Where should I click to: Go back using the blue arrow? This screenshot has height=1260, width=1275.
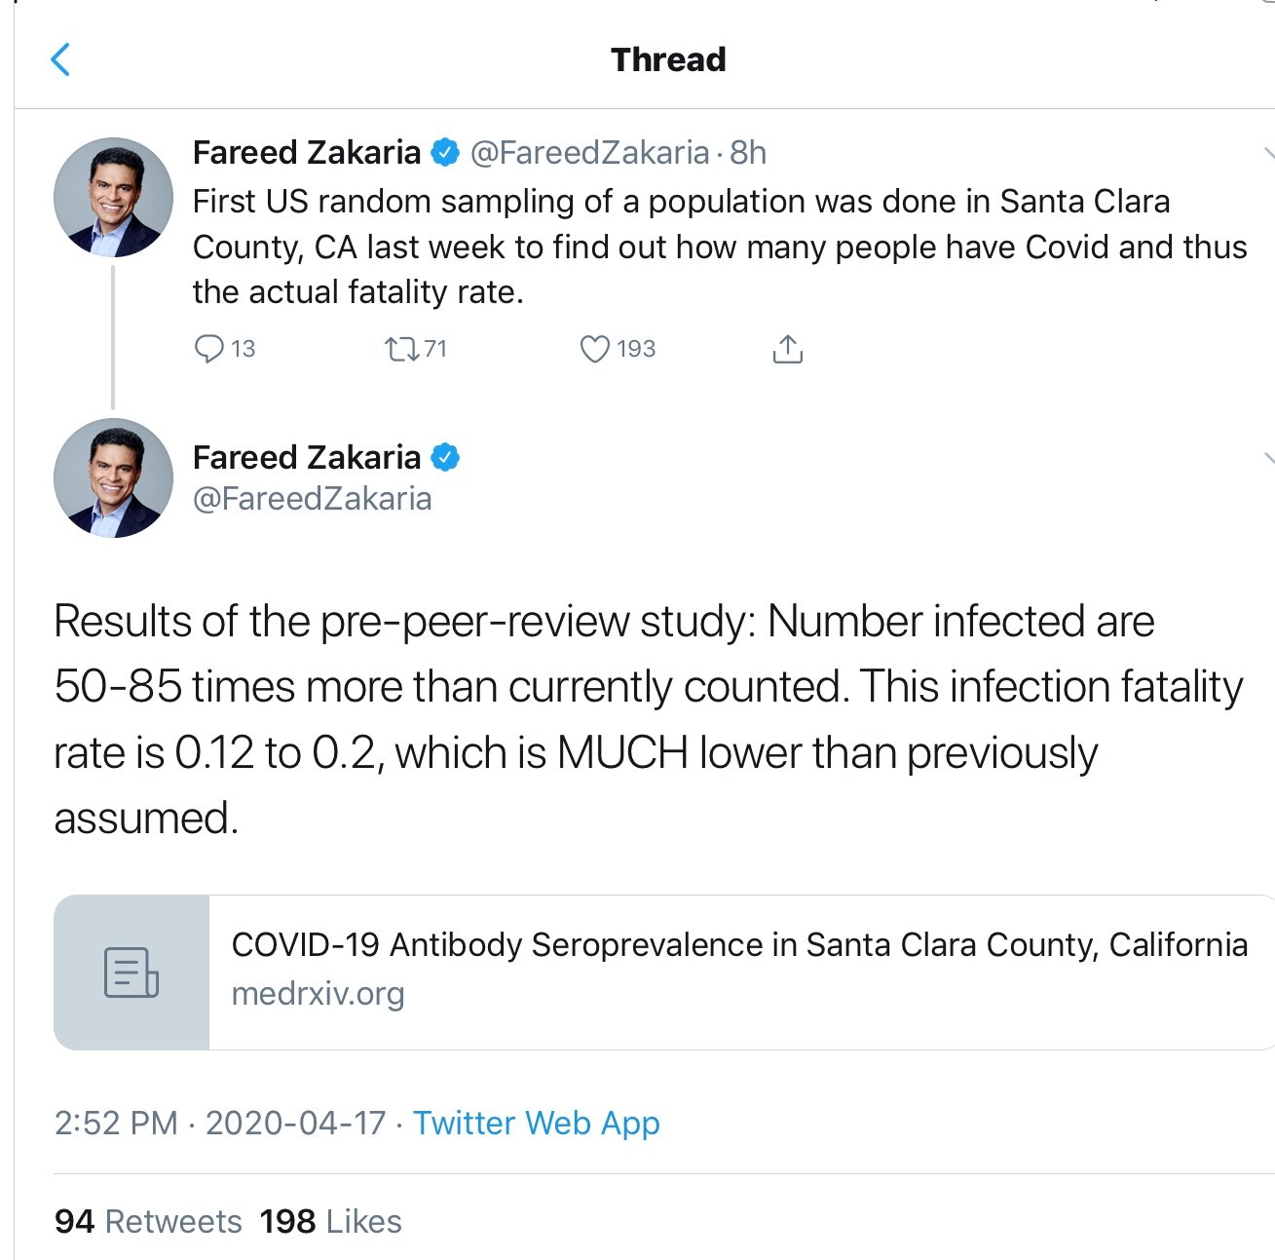pos(60,59)
